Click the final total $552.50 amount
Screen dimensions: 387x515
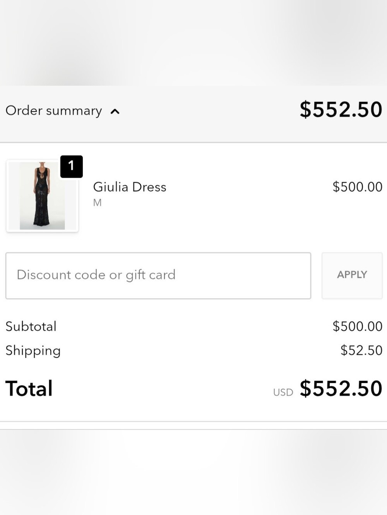pyautogui.click(x=341, y=389)
